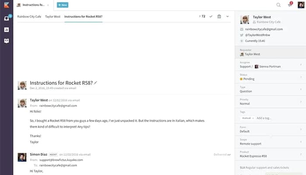Edit the subject with pencil icon

pos(96,82)
